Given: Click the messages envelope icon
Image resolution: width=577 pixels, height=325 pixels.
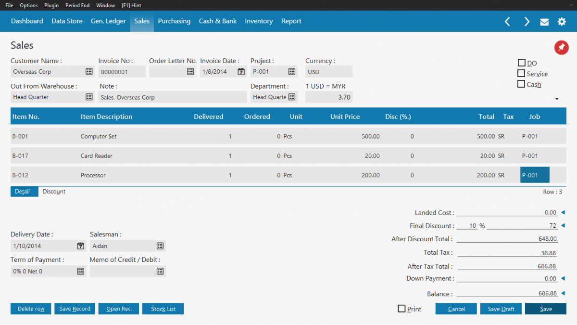Looking at the screenshot, I should (x=544, y=21).
